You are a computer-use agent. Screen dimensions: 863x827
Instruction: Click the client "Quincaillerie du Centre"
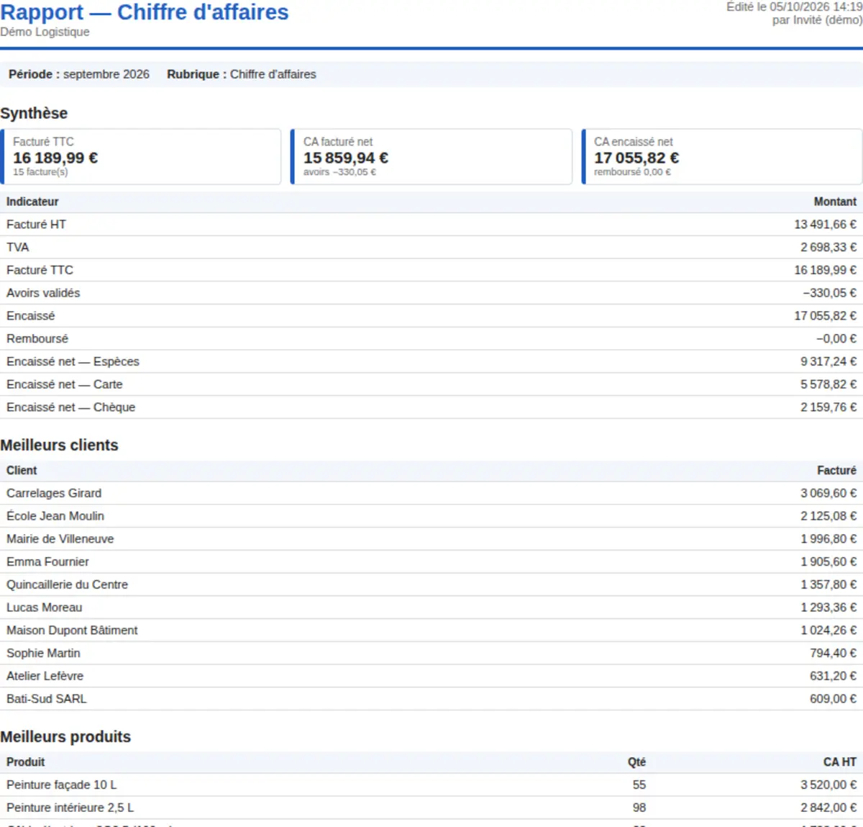tap(67, 584)
